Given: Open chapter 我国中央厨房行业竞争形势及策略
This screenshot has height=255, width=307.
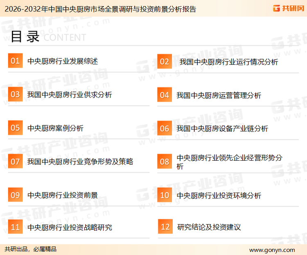Looking at the screenshot, I should pyautogui.click(x=80, y=162).
